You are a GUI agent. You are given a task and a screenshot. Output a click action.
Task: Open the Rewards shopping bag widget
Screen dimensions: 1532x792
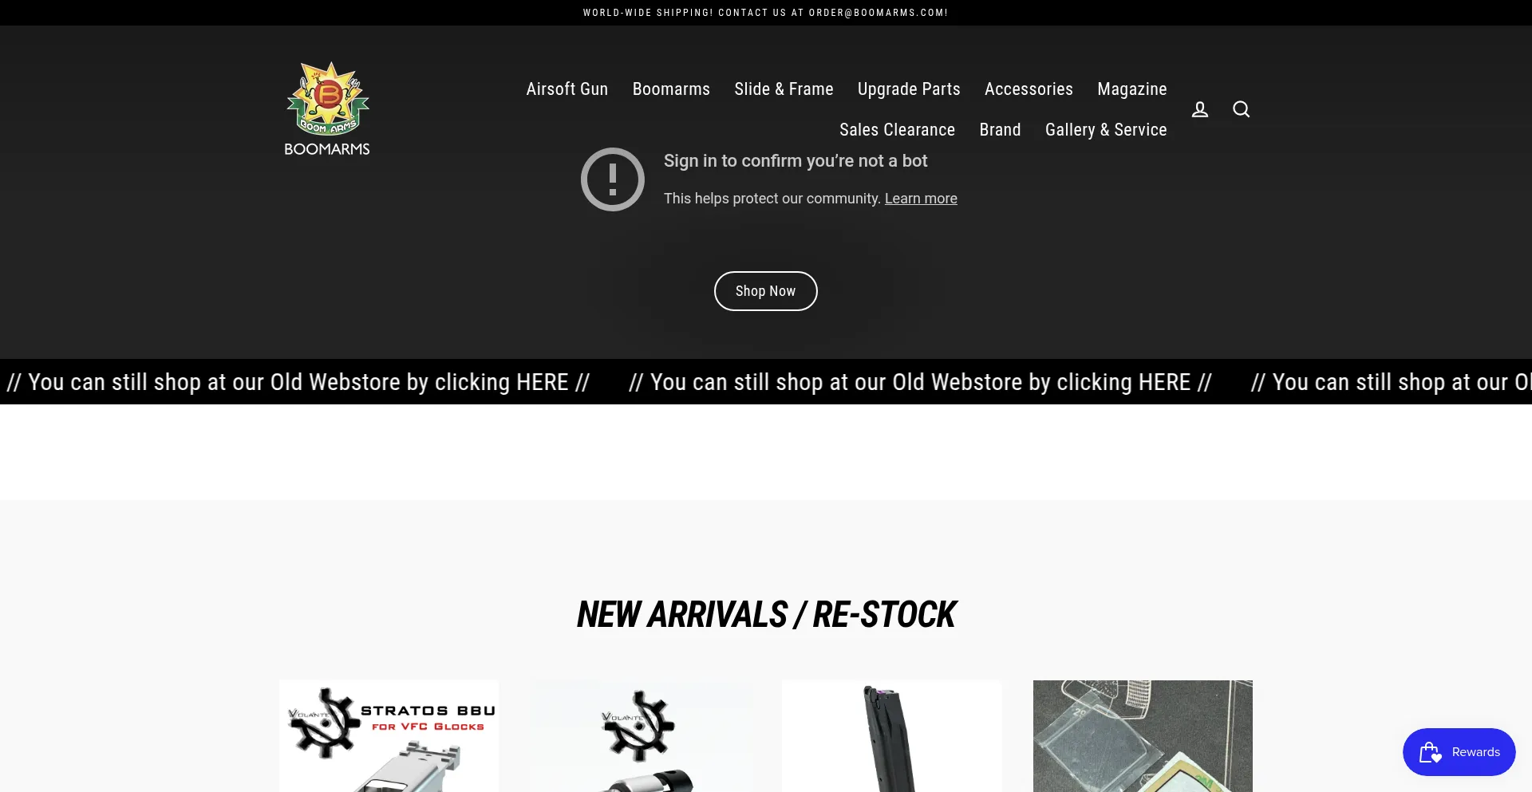pyautogui.click(x=1459, y=752)
